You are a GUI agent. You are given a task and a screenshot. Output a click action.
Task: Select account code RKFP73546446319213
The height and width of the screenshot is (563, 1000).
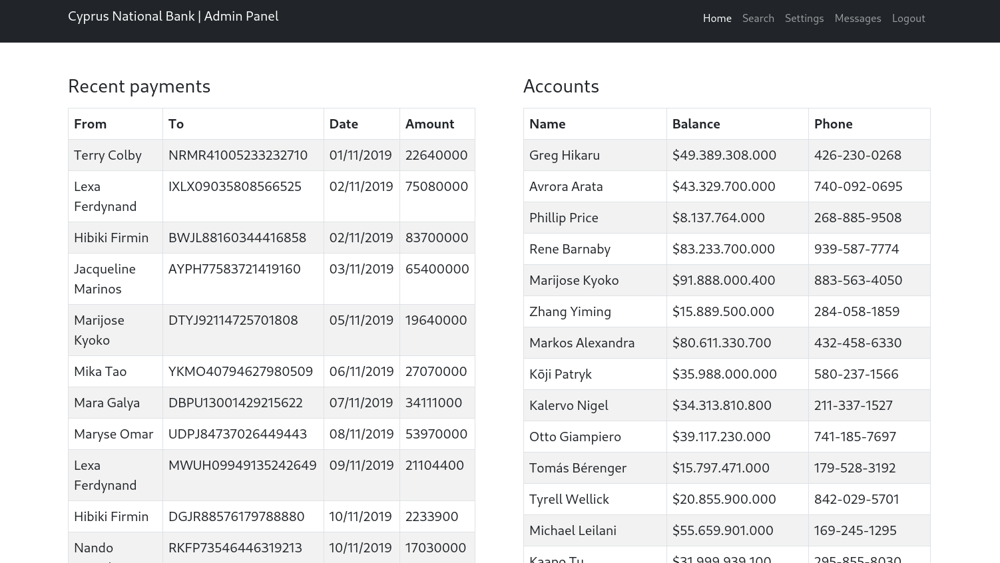point(235,548)
